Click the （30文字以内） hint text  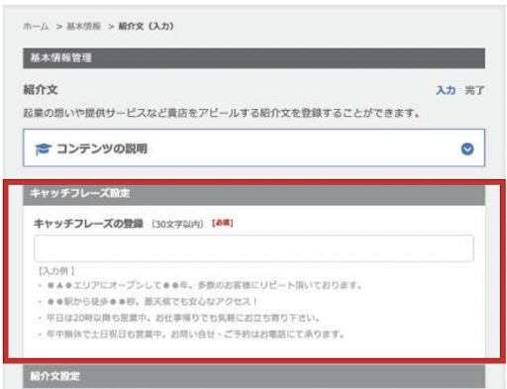[x=177, y=224]
